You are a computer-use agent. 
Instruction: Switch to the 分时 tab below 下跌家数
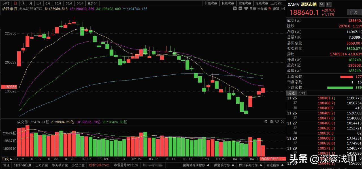(302, 93)
